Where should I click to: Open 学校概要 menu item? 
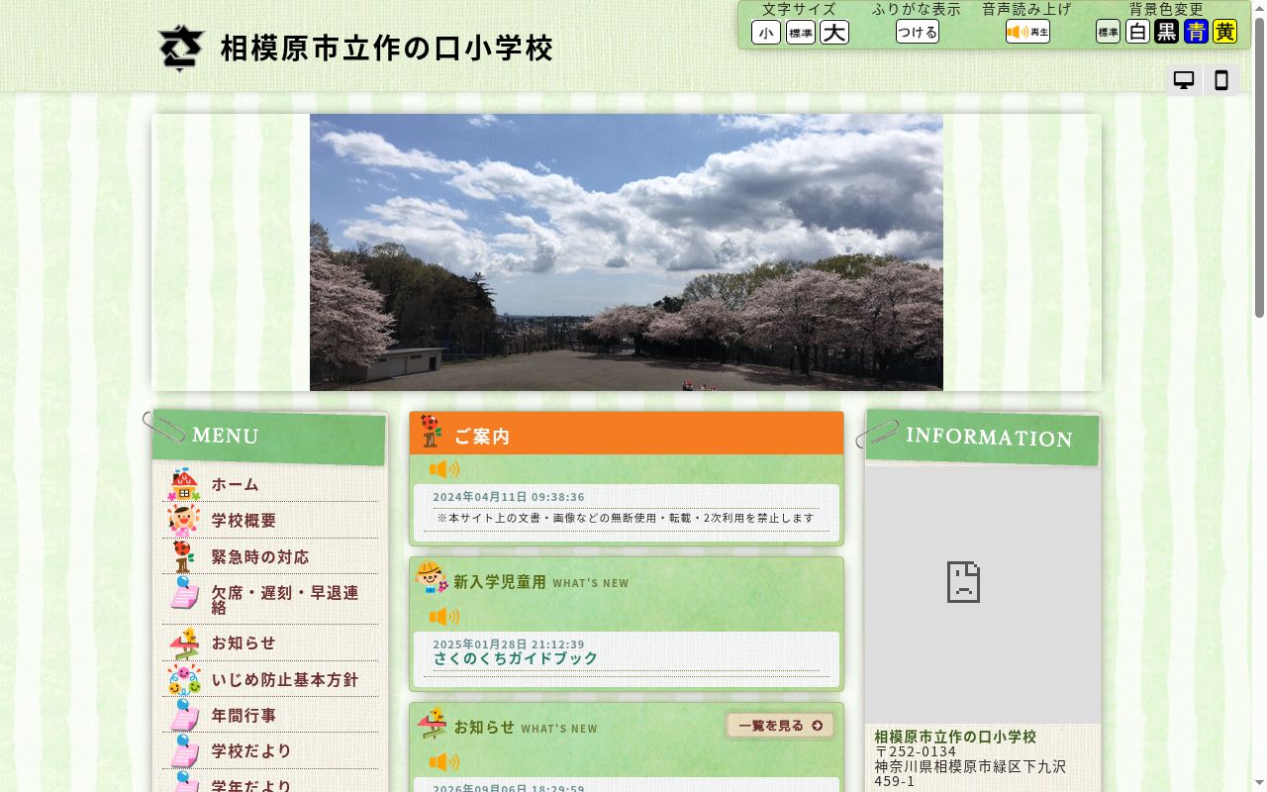[270, 521]
